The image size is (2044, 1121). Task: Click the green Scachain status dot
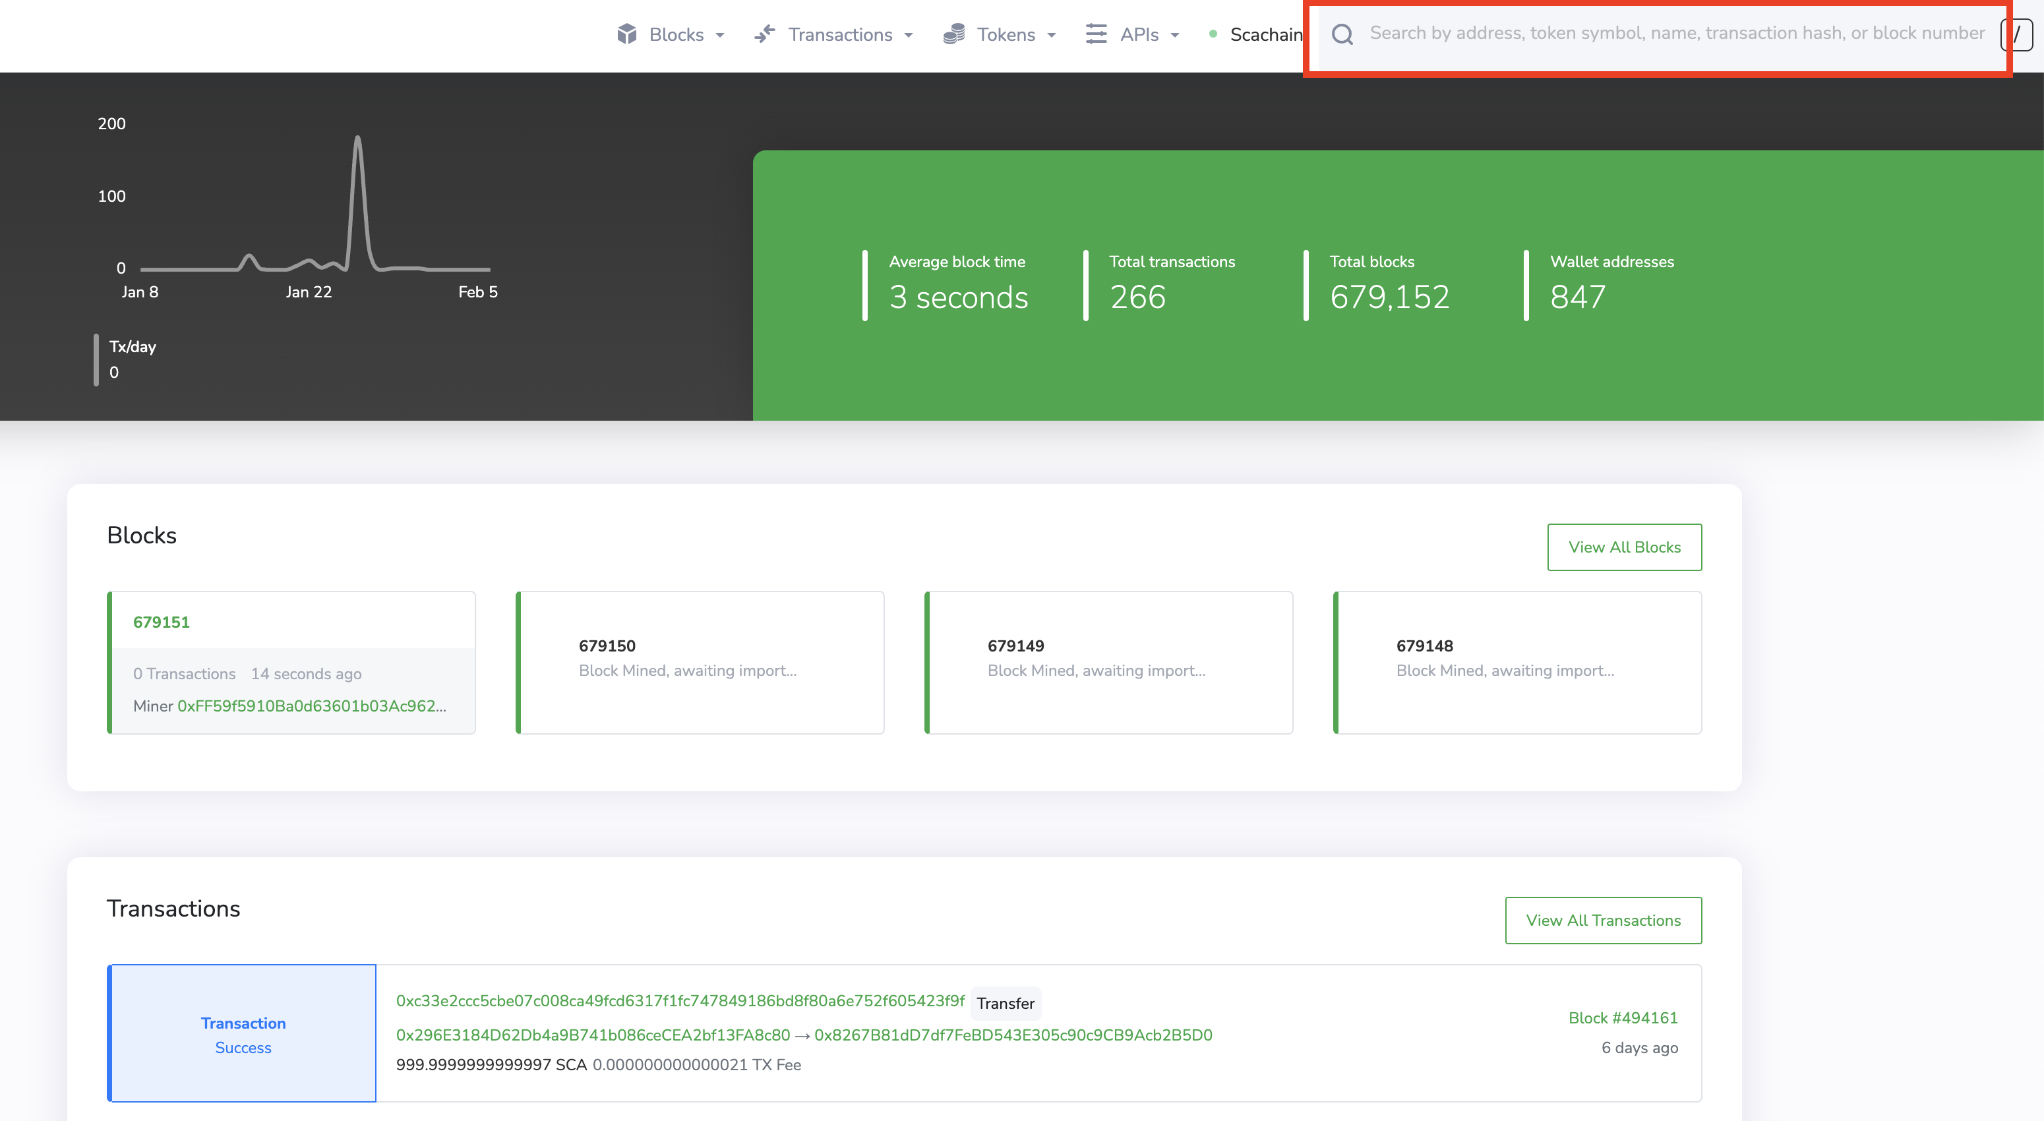click(x=1213, y=34)
